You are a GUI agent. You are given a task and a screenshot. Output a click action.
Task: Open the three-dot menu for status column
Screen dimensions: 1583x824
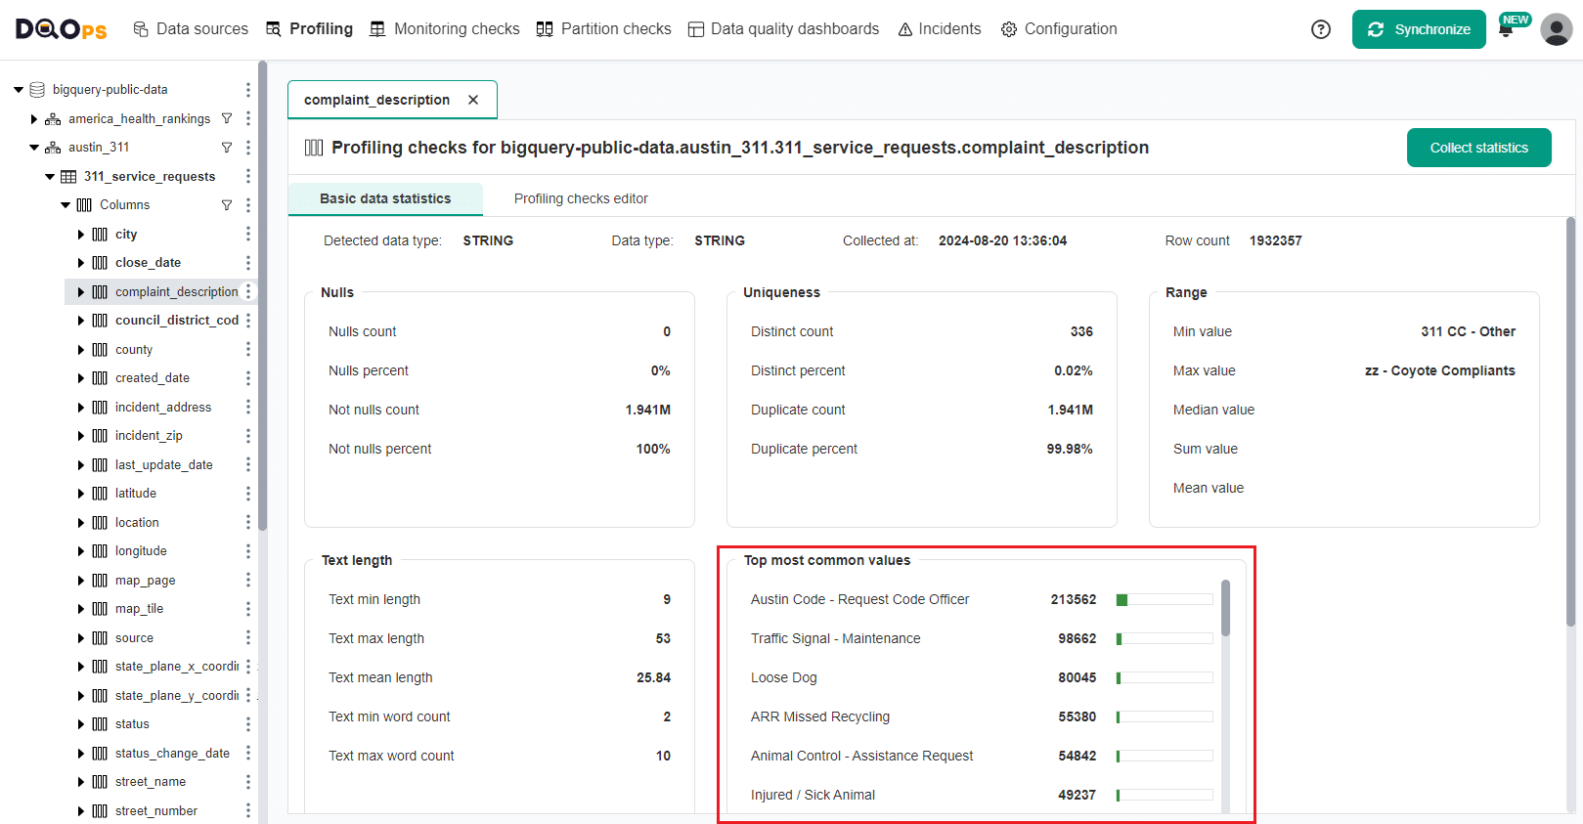(247, 724)
